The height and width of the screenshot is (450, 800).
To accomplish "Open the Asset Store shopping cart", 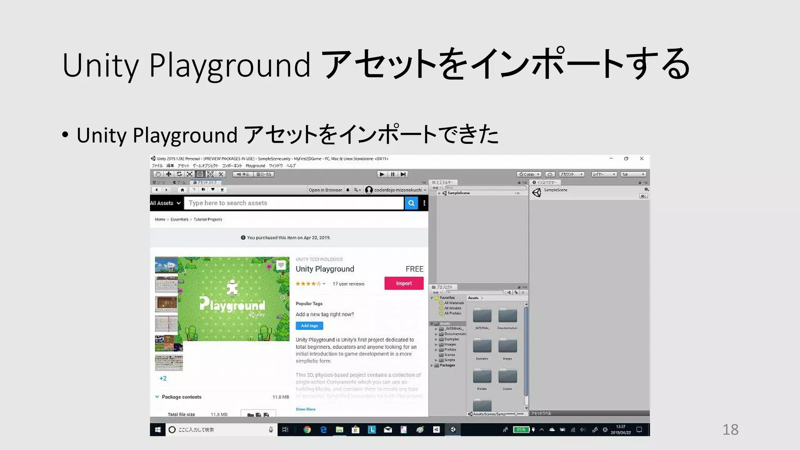I will click(222, 190).
